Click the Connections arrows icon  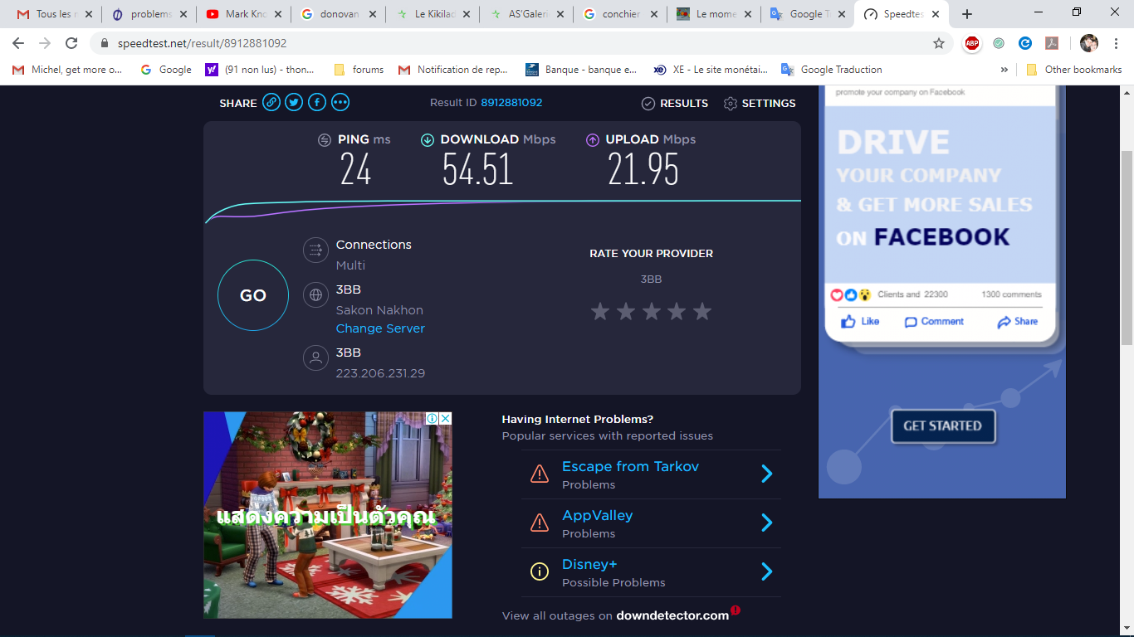point(315,249)
